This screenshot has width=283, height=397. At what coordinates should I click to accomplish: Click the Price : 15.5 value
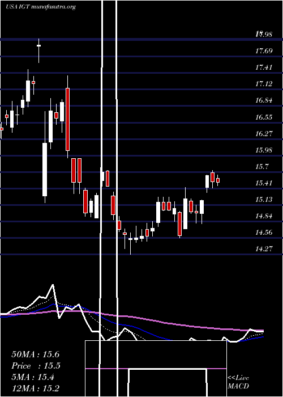pyautogui.click(x=35, y=366)
